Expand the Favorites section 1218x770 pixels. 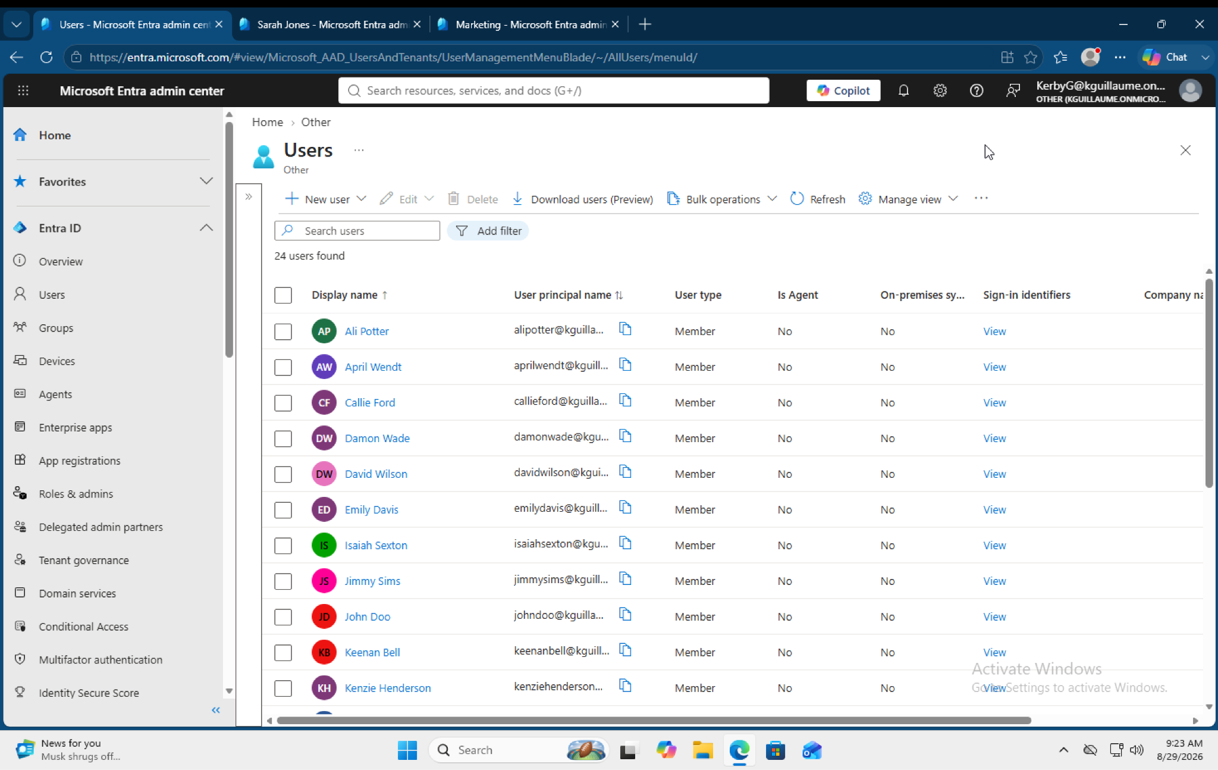tap(206, 181)
